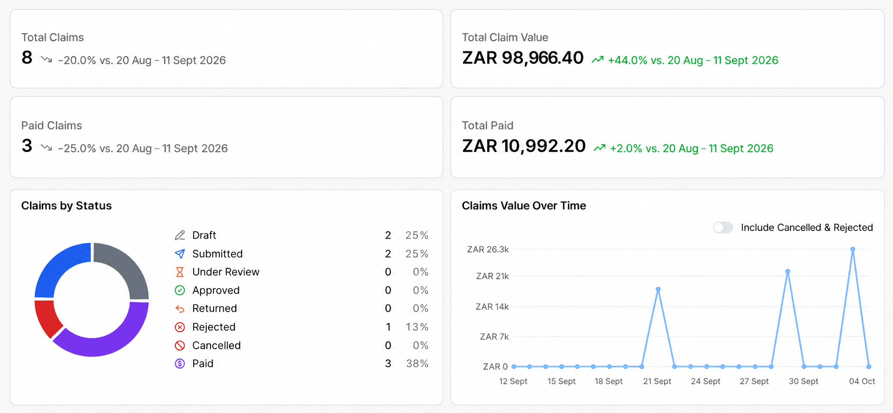Viewport: 893px width, 413px height.
Task: Toggle Include Cancelled & Rejected switch
Action: pyautogui.click(x=723, y=228)
